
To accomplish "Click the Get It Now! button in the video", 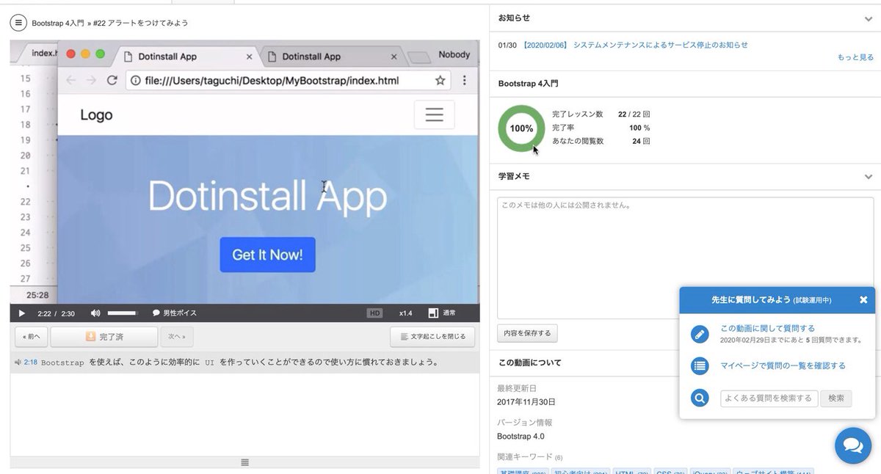I will point(267,255).
